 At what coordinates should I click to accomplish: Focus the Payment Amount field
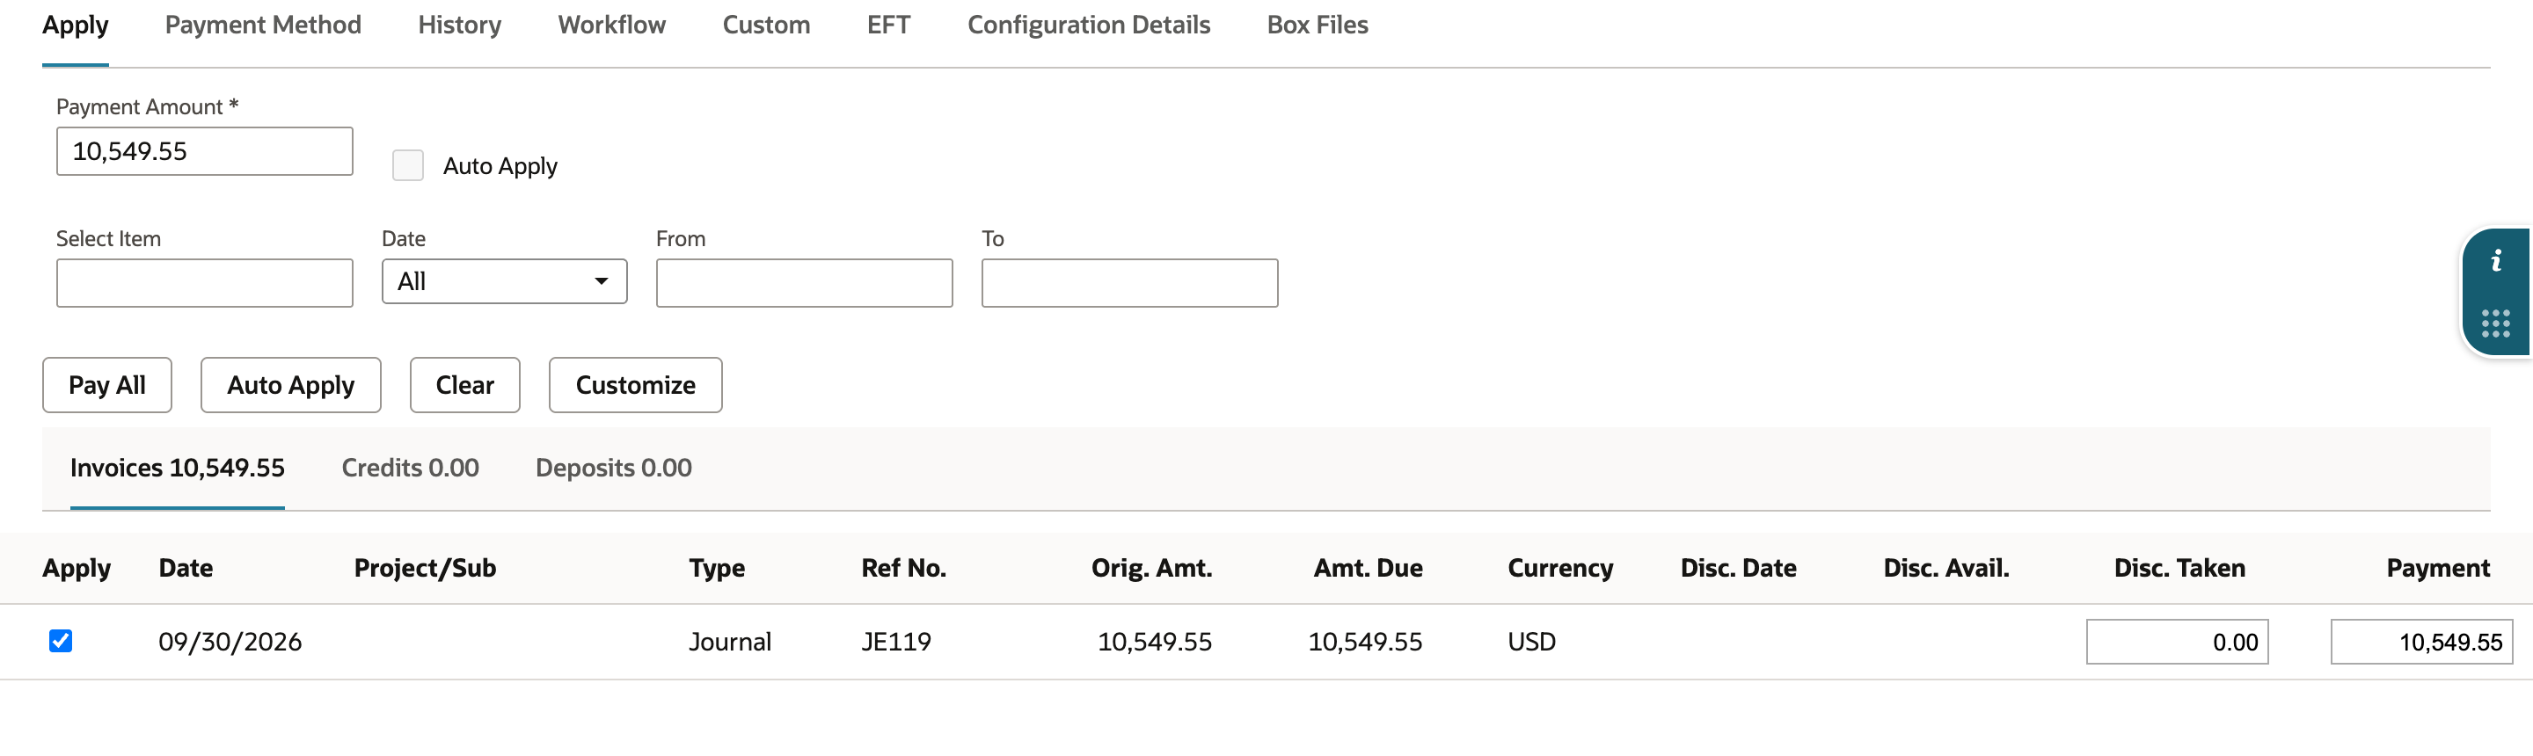205,151
